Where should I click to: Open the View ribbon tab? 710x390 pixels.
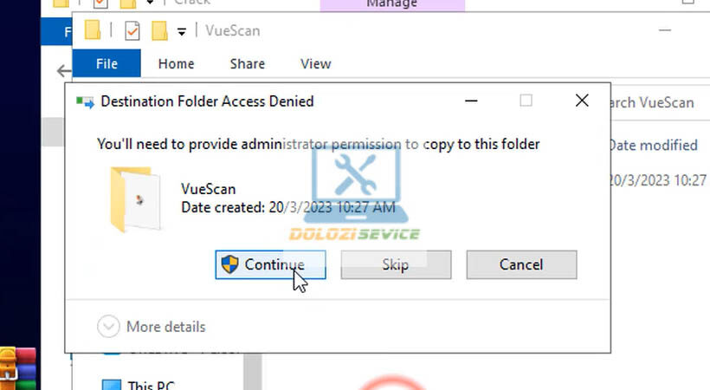click(x=316, y=63)
